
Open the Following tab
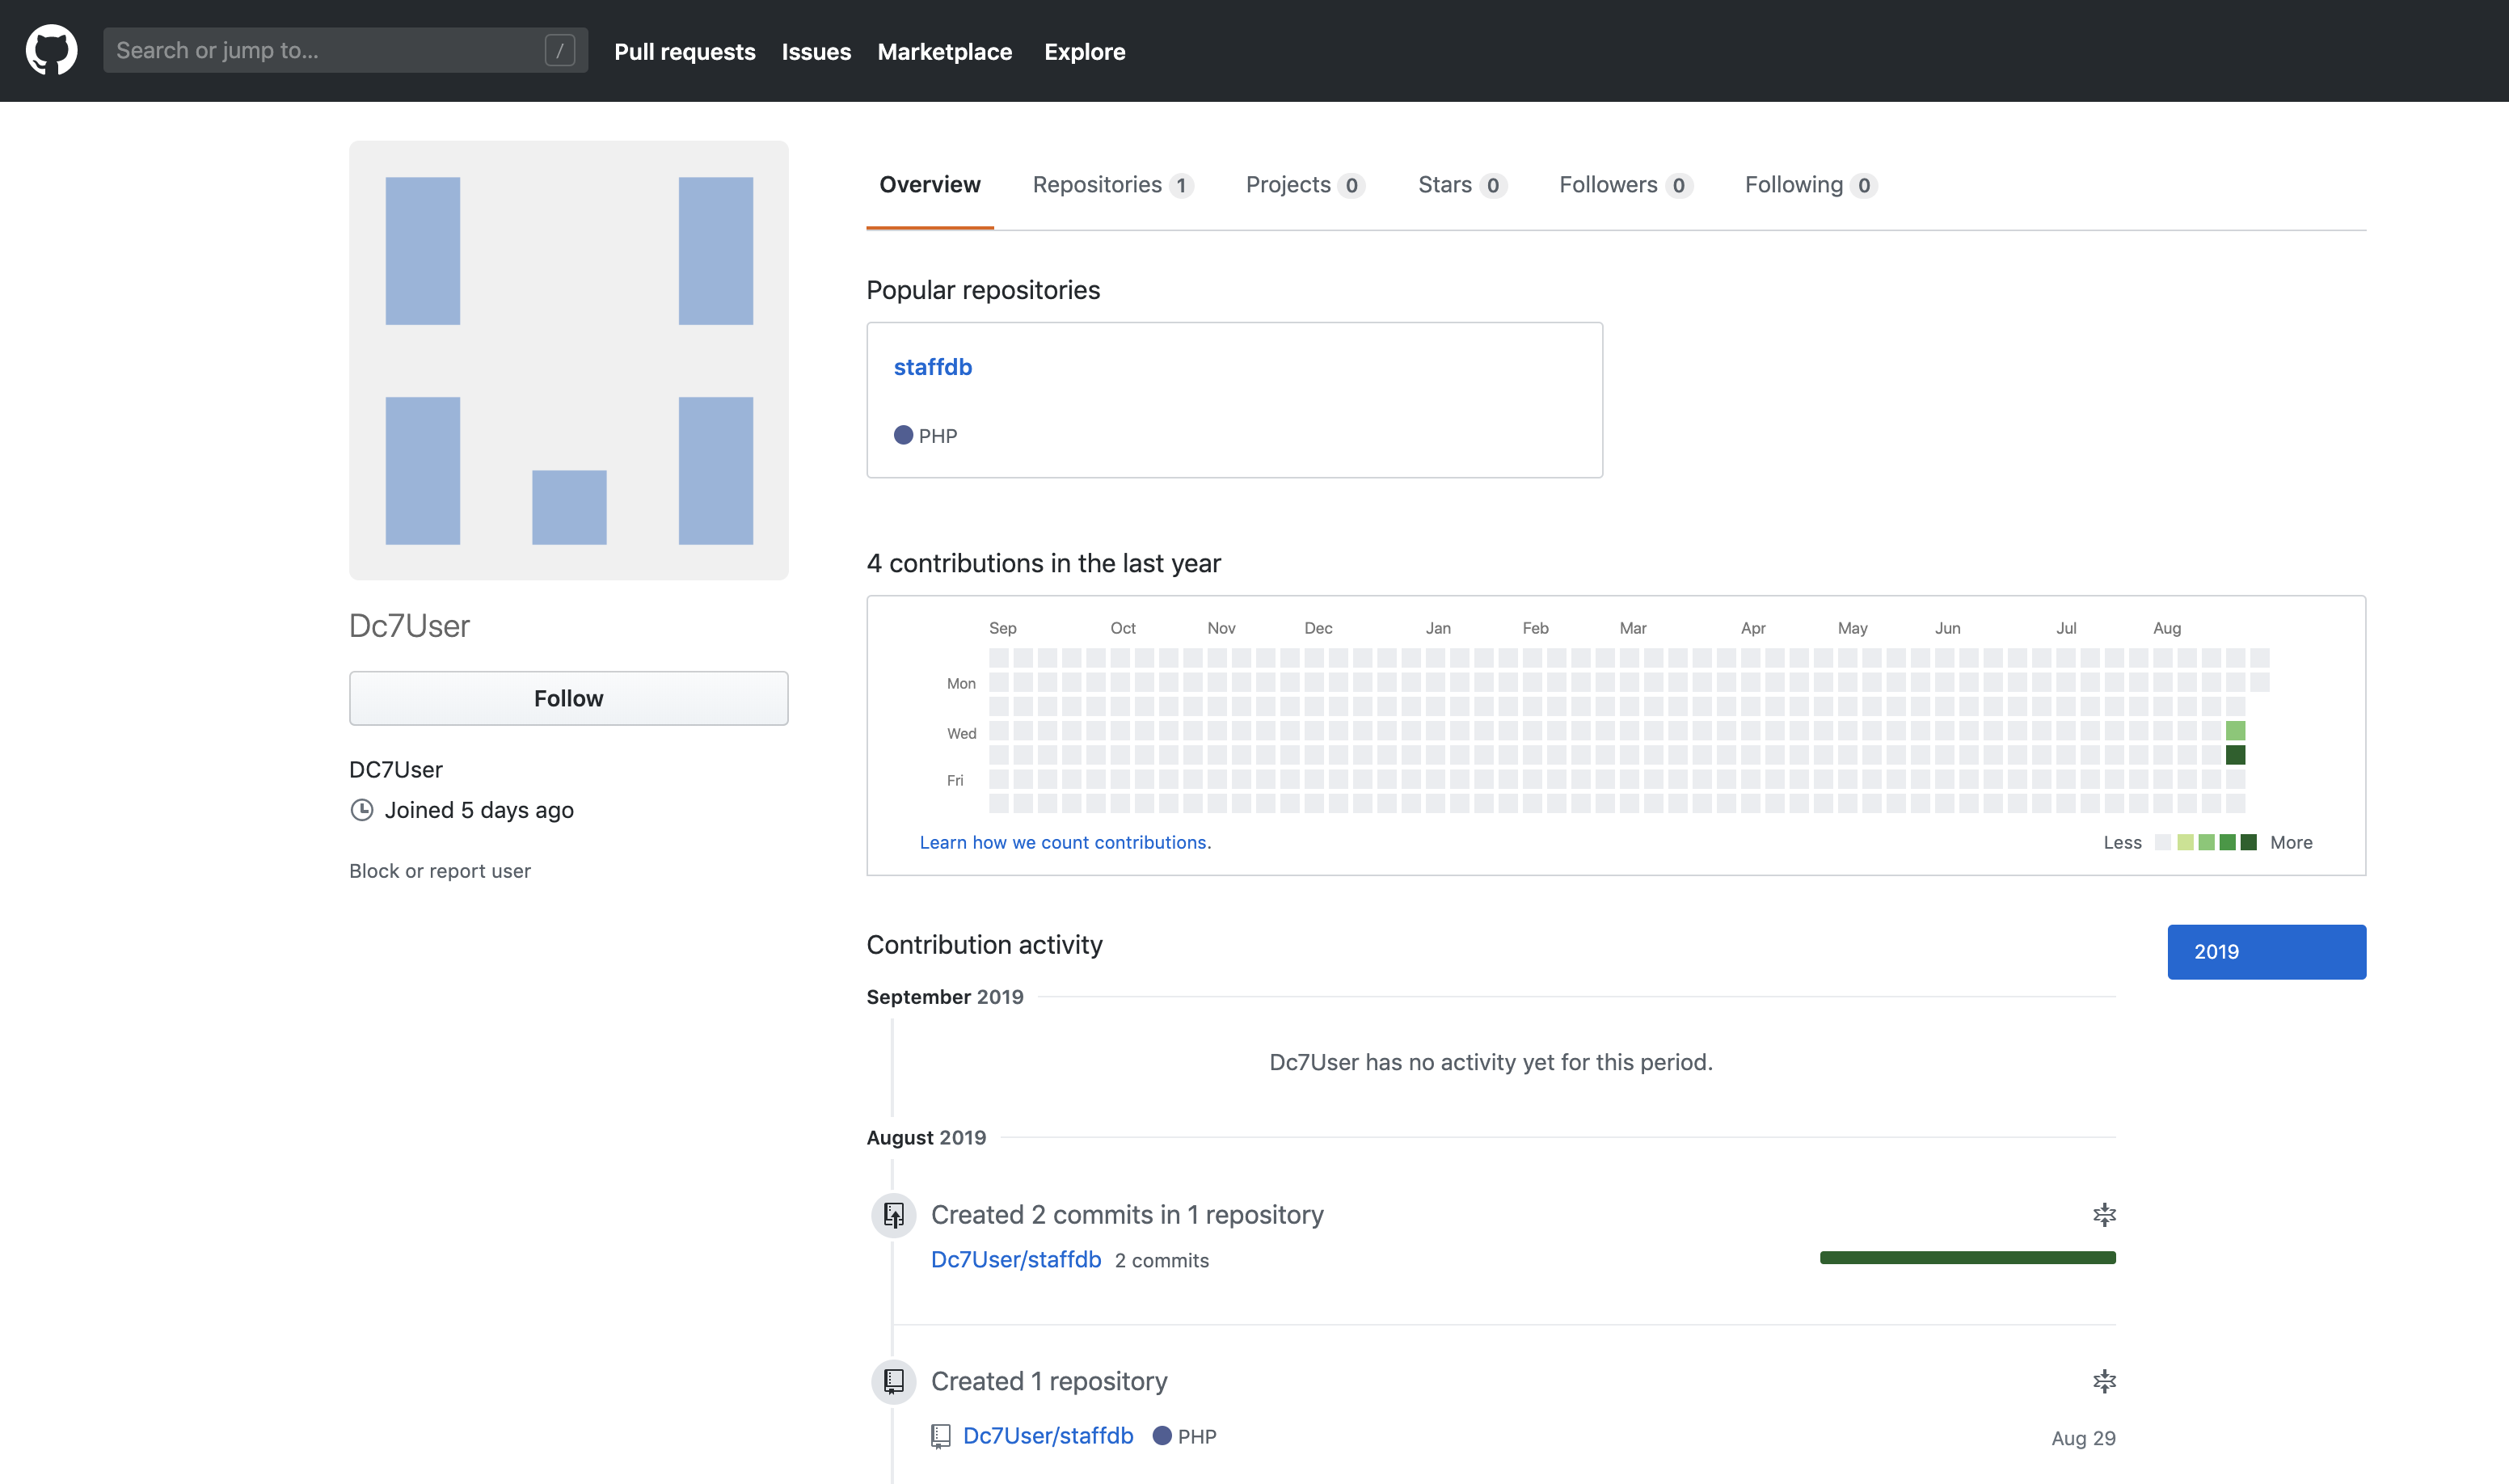click(x=1810, y=185)
